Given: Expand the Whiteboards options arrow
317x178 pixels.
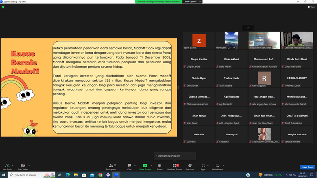Looking at the screenshot, I should [x=224, y=166].
